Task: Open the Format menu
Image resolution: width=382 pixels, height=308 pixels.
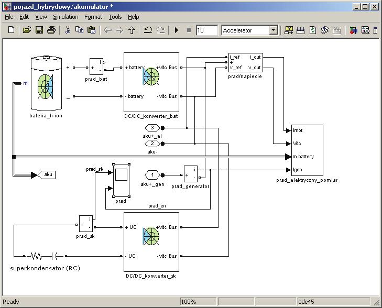Action: [93, 17]
